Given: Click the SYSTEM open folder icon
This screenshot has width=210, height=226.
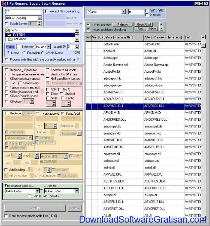Looking at the screenshot, I should pos(9,35).
